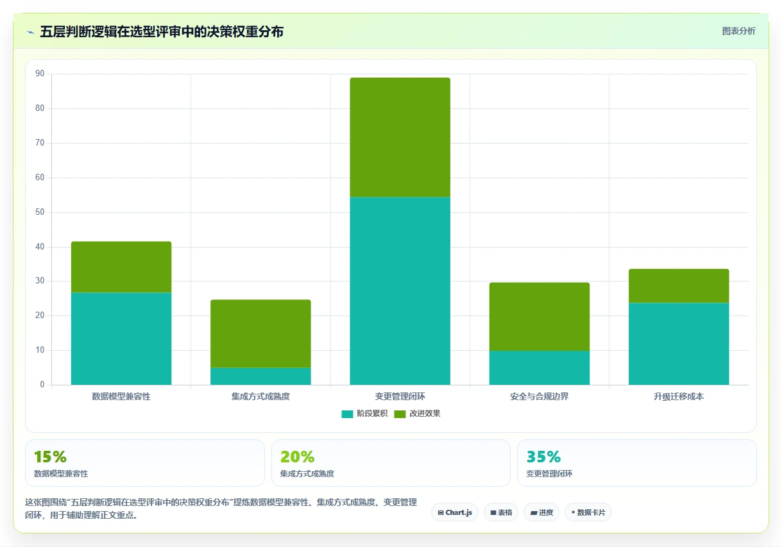This screenshot has width=782, height=547.
Task: Click the Chart.js tag
Action: 455,512
